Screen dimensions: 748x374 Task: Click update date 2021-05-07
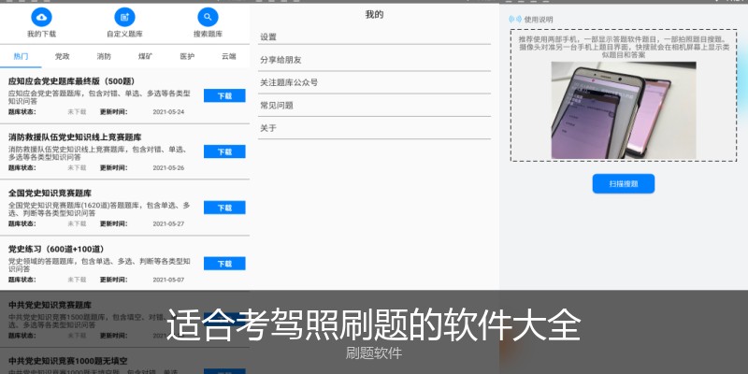point(168,280)
